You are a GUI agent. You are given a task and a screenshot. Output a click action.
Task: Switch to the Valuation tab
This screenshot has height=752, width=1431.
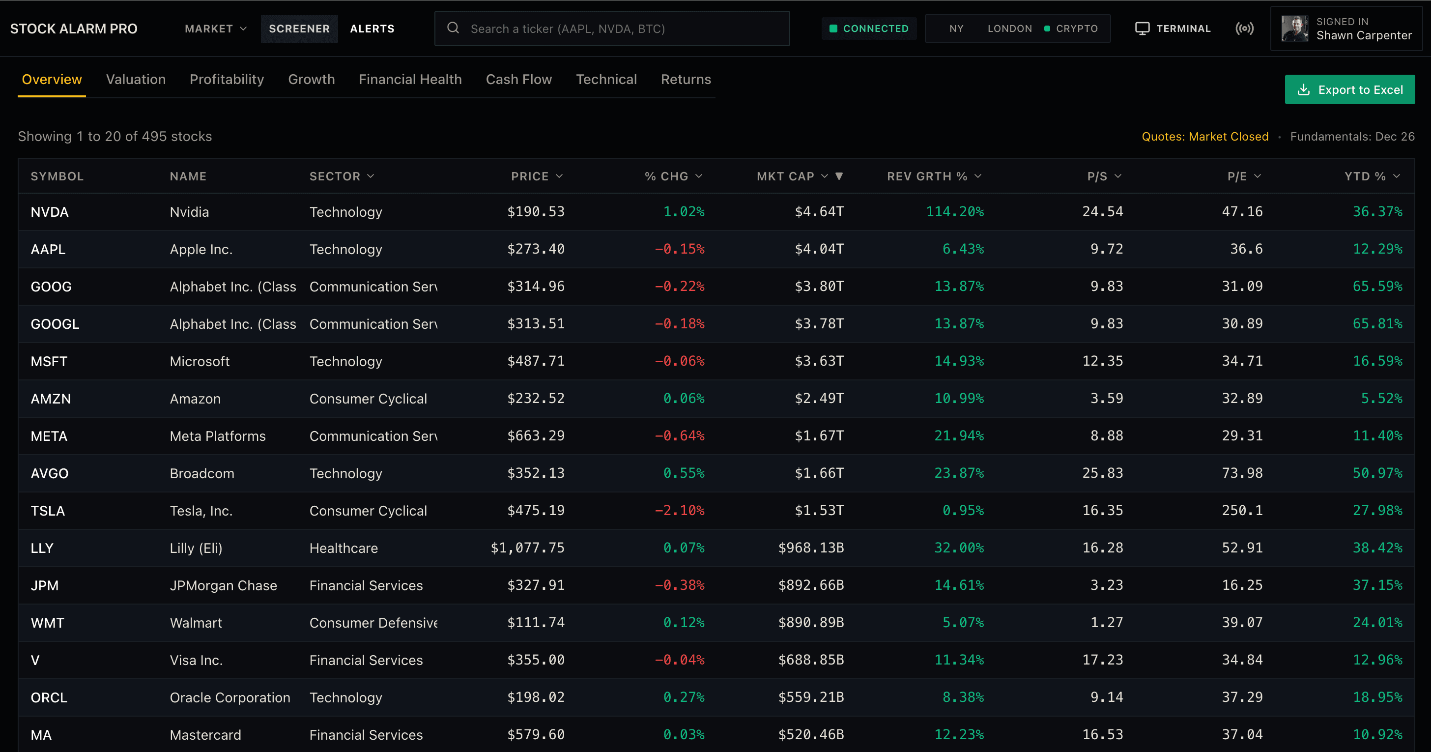pos(136,80)
